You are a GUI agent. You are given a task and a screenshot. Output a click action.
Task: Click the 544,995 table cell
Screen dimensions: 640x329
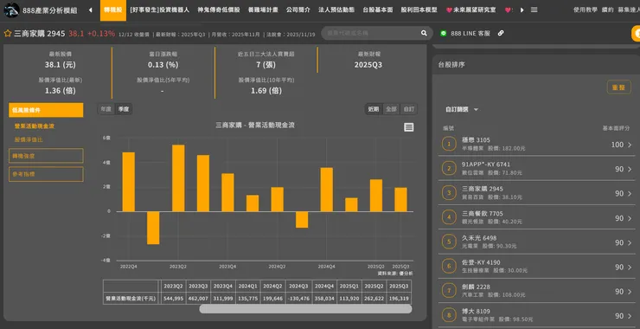pyautogui.click(x=173, y=299)
